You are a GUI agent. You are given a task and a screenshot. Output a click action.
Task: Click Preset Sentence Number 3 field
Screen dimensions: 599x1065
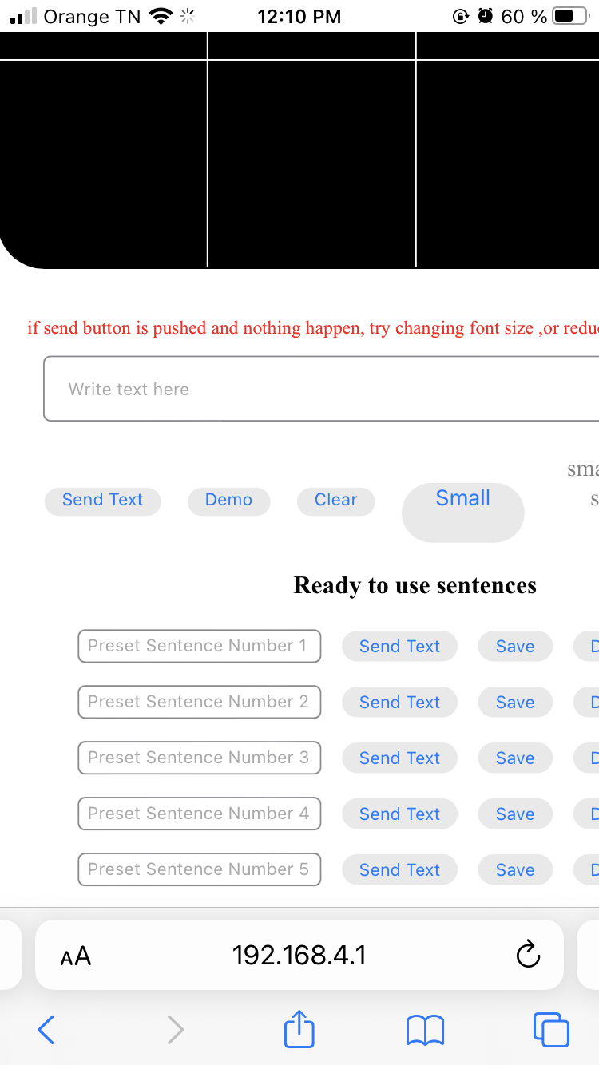pyautogui.click(x=200, y=758)
